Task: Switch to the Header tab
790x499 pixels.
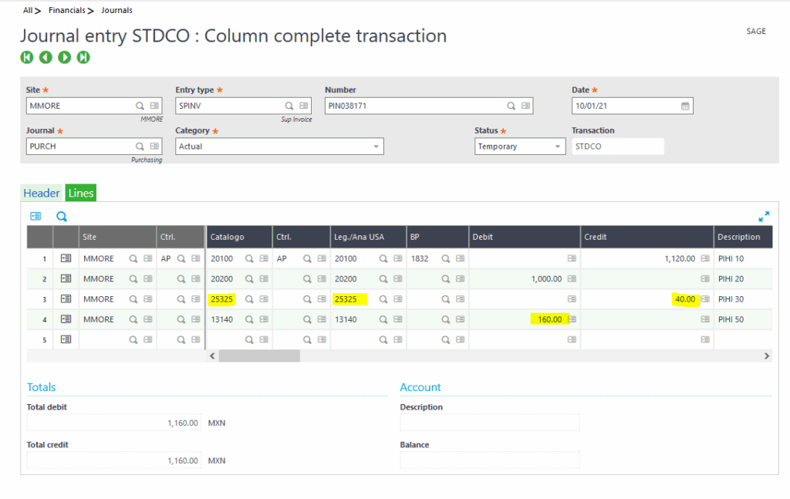Action: (x=41, y=193)
